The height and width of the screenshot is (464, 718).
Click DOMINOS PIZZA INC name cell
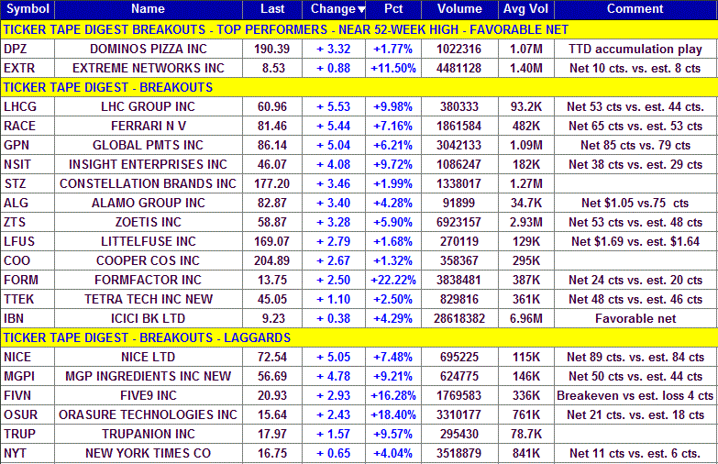pos(149,49)
